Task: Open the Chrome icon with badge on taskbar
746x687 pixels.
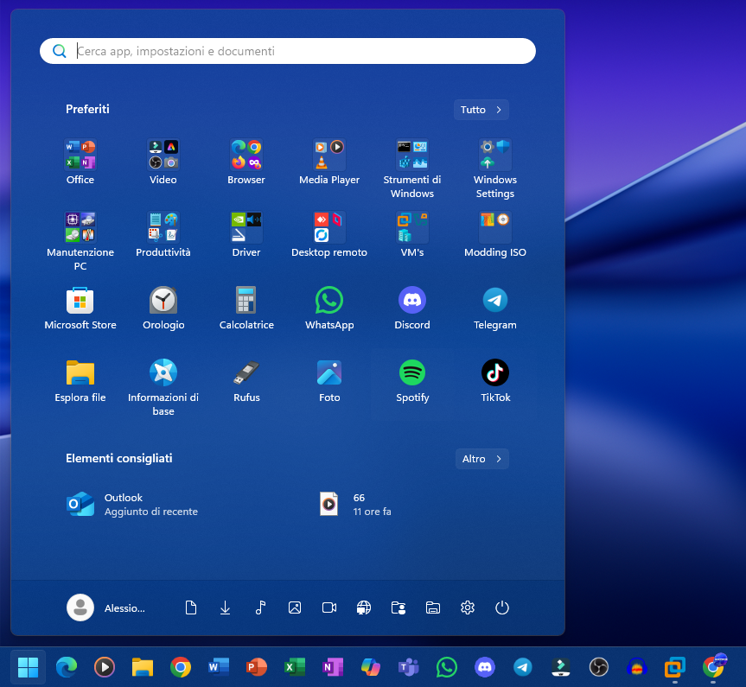Action: (713, 667)
